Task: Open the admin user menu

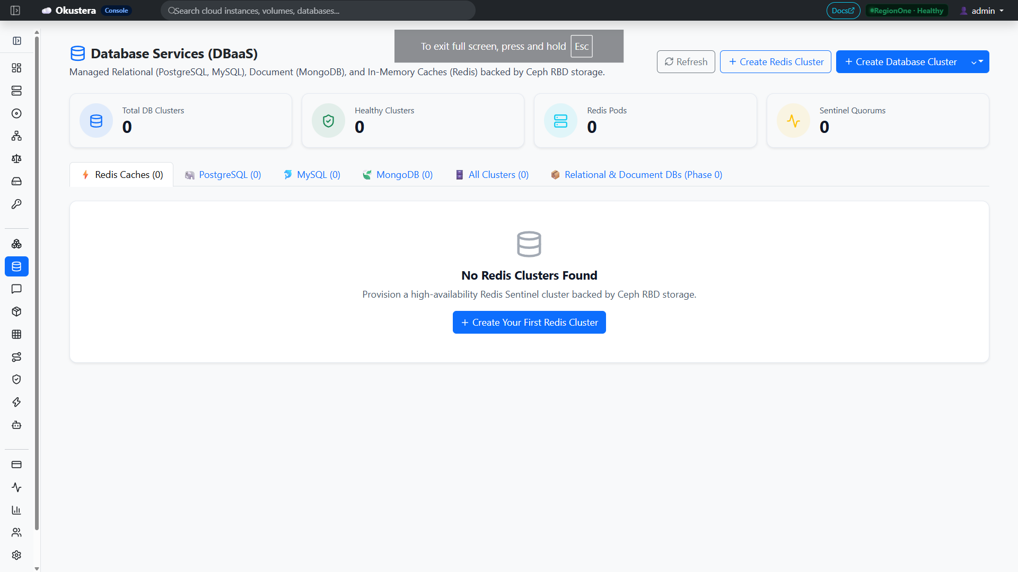Action: pos(982,11)
